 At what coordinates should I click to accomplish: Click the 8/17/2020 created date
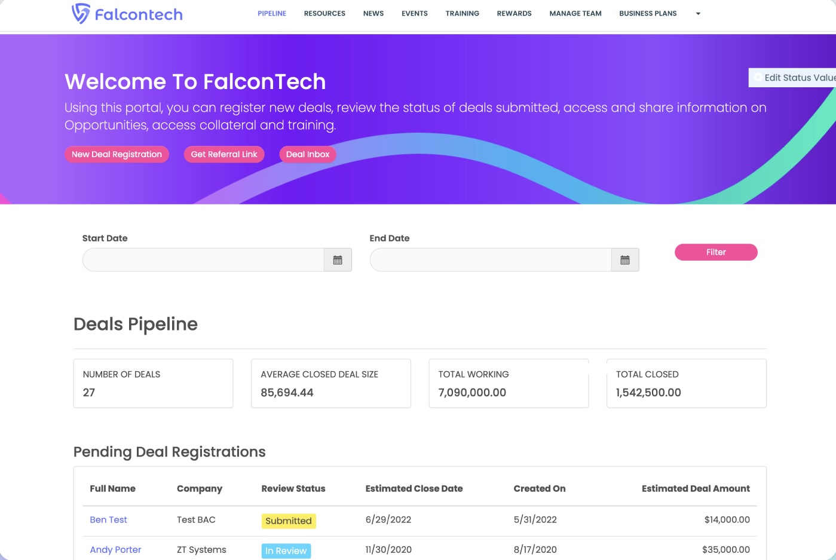coord(535,550)
